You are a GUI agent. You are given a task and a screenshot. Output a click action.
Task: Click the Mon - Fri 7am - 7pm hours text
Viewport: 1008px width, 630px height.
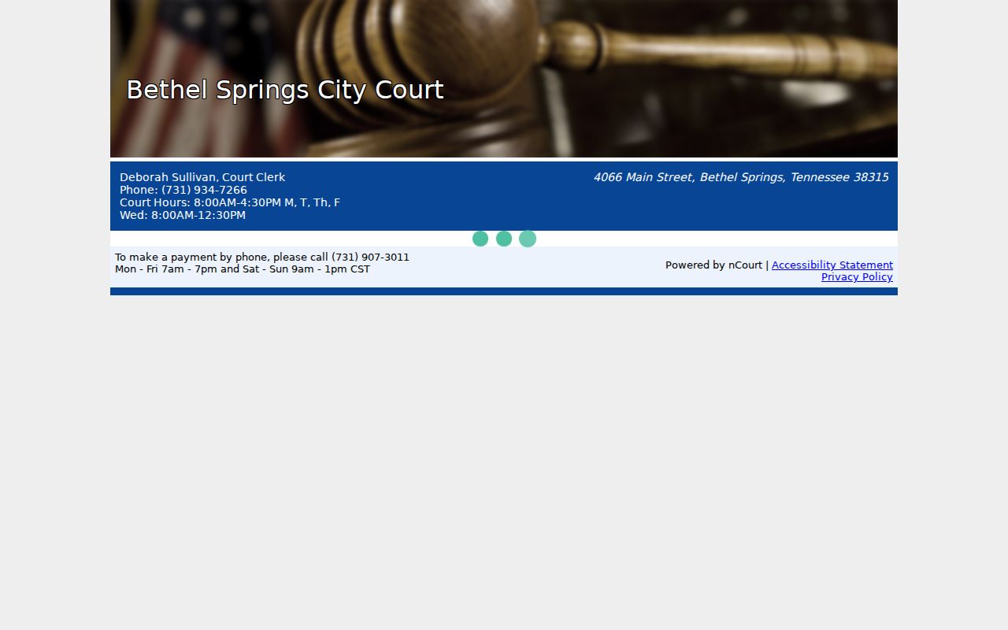243,269
